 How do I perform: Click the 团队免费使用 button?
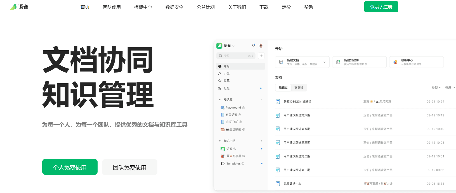130,167
